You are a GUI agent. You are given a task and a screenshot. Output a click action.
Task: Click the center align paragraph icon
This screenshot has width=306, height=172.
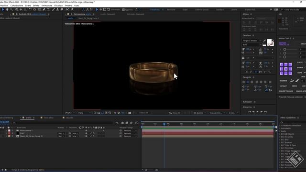(248, 82)
